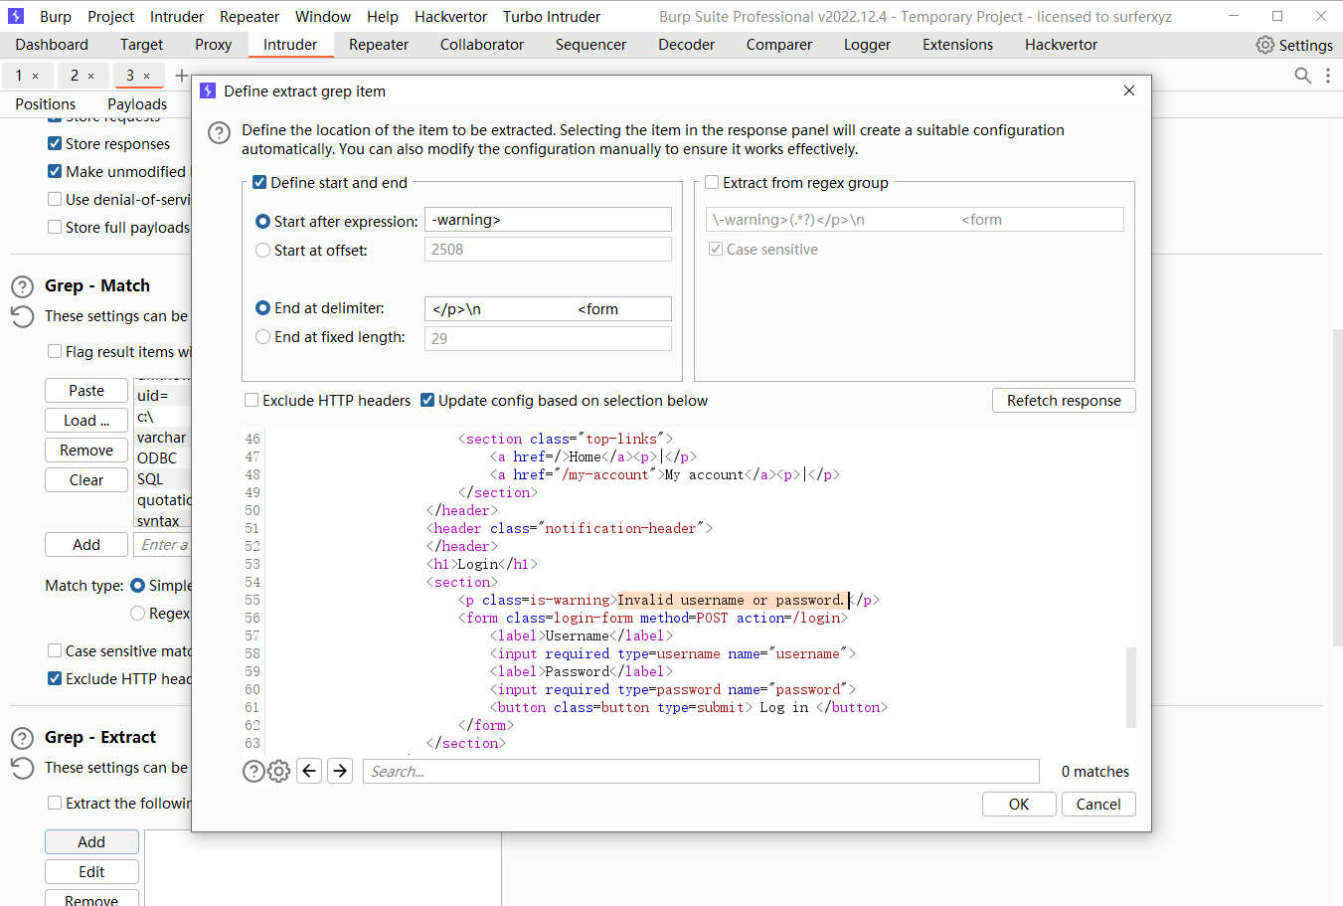
Task: Check Exclude HTTP headers in dialog
Action: point(252,400)
